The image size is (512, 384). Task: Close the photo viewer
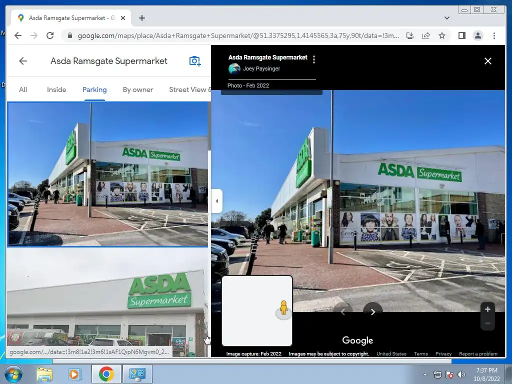pyautogui.click(x=488, y=61)
